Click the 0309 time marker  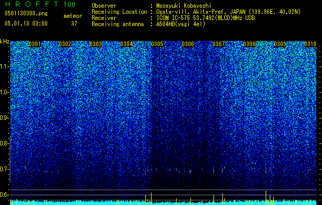[280, 44]
